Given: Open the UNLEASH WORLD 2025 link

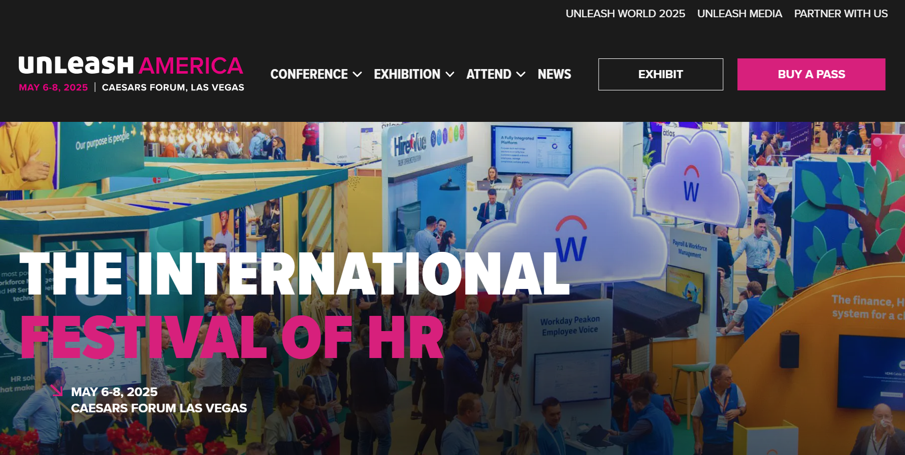Looking at the screenshot, I should [625, 14].
